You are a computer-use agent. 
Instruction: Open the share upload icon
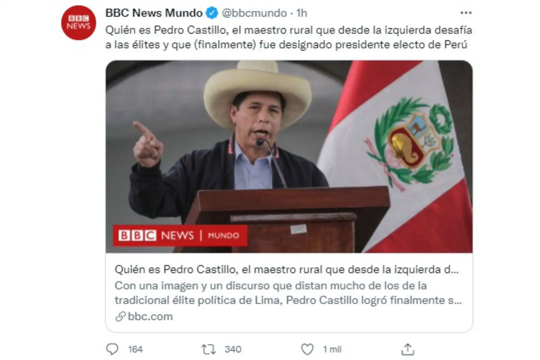pyautogui.click(x=408, y=349)
